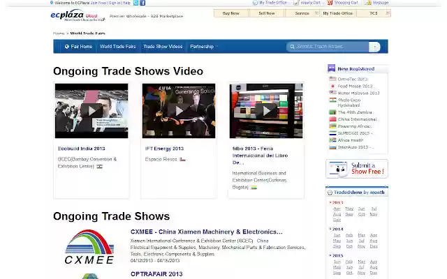Select Dec under 2013
This screenshot has height=279, width=447.
tap(337, 220)
